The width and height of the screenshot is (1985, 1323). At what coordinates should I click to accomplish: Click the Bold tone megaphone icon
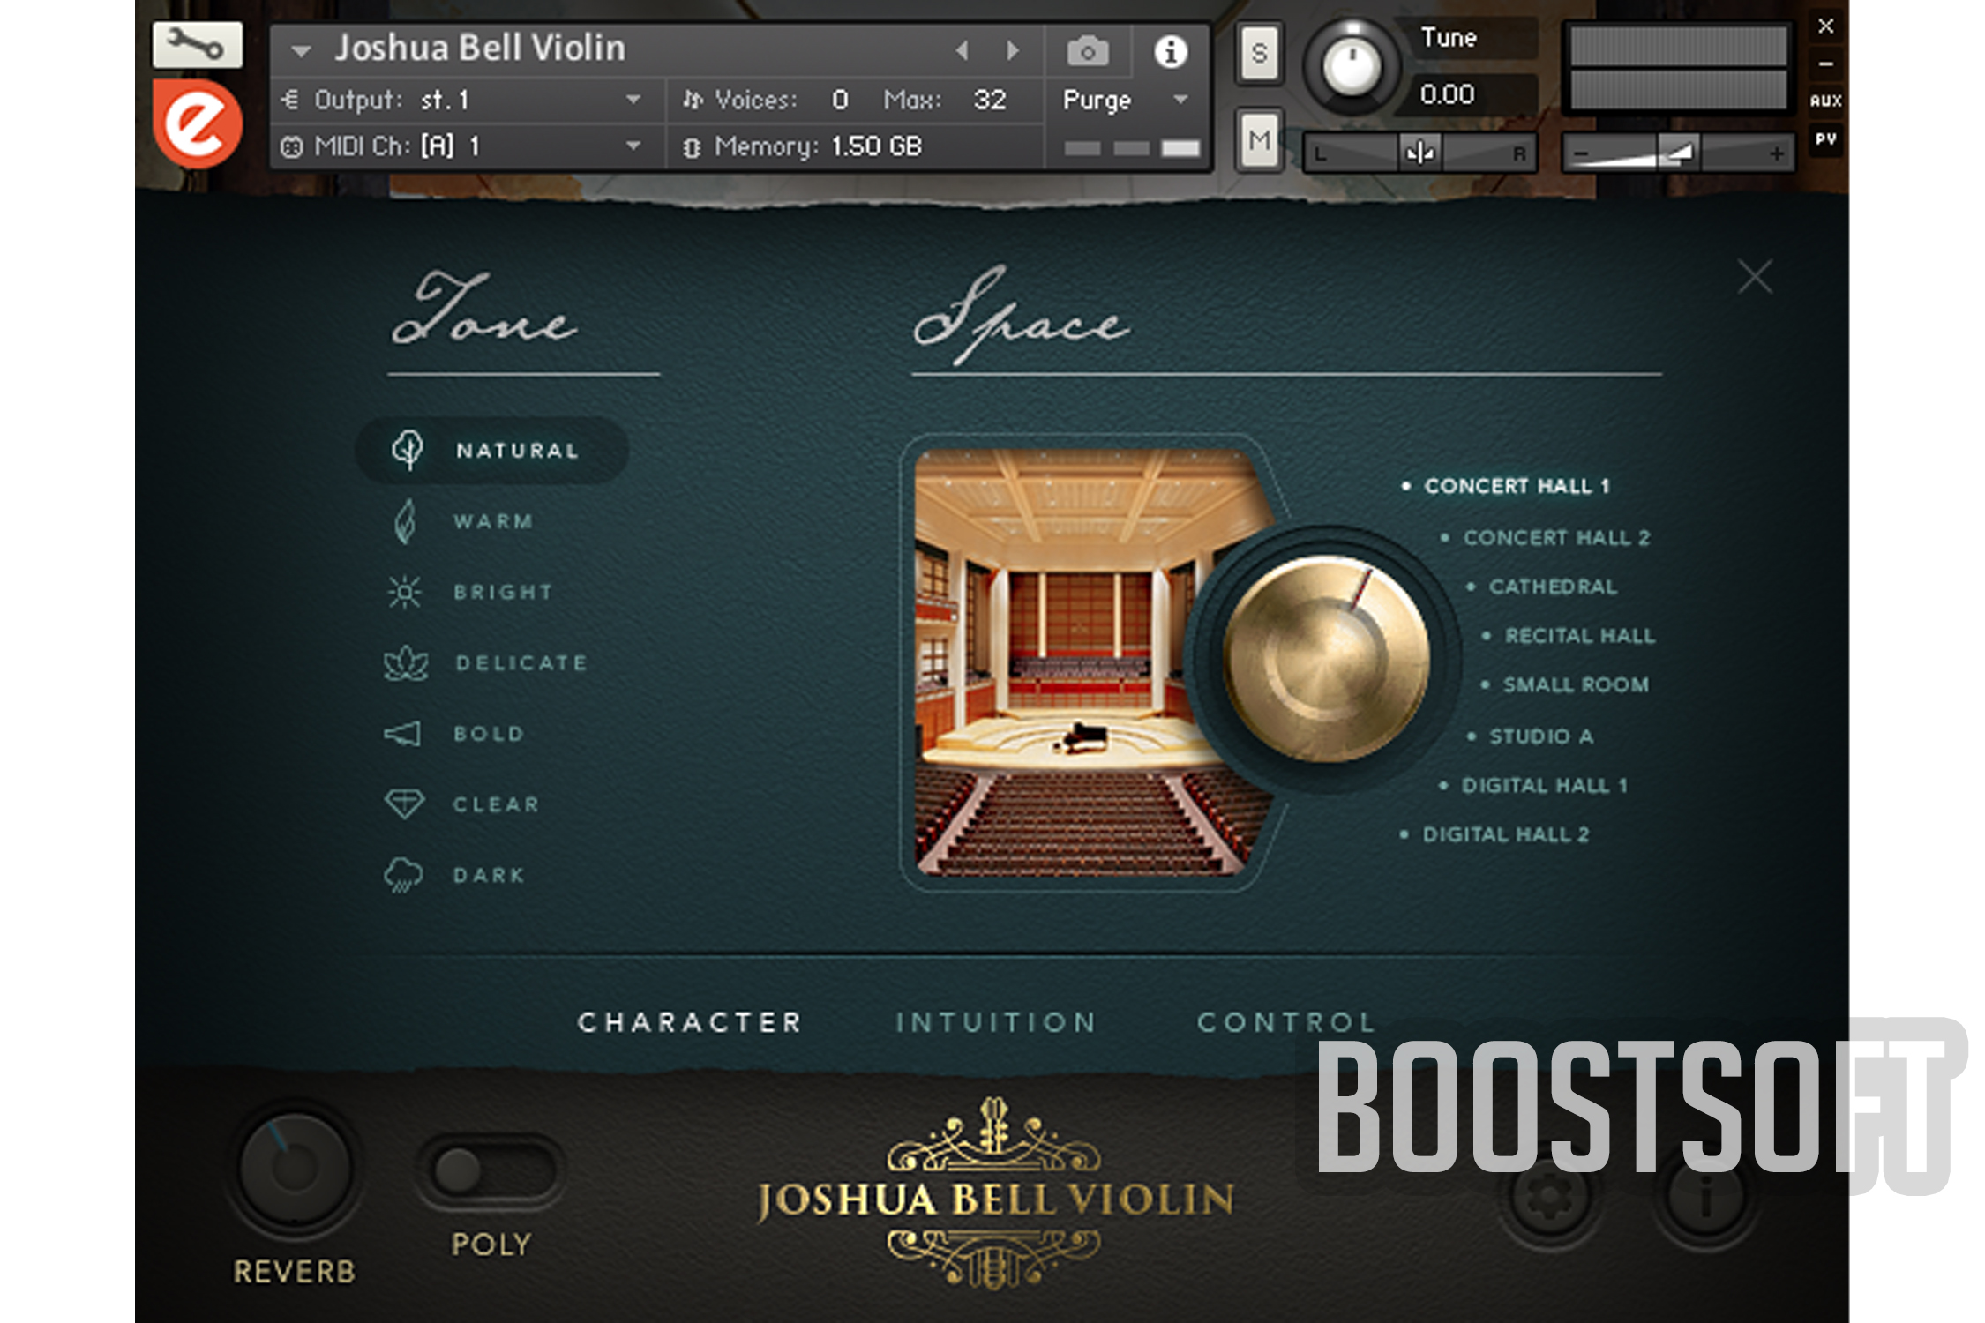[x=403, y=734]
